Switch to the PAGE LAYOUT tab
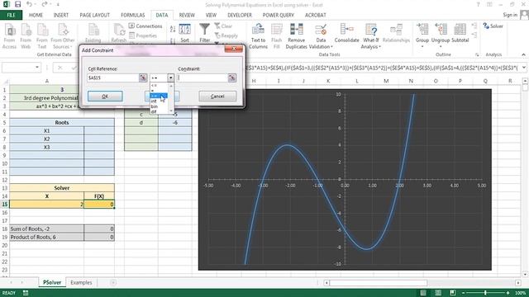Viewport: 529px width, 297px height. 95,15
